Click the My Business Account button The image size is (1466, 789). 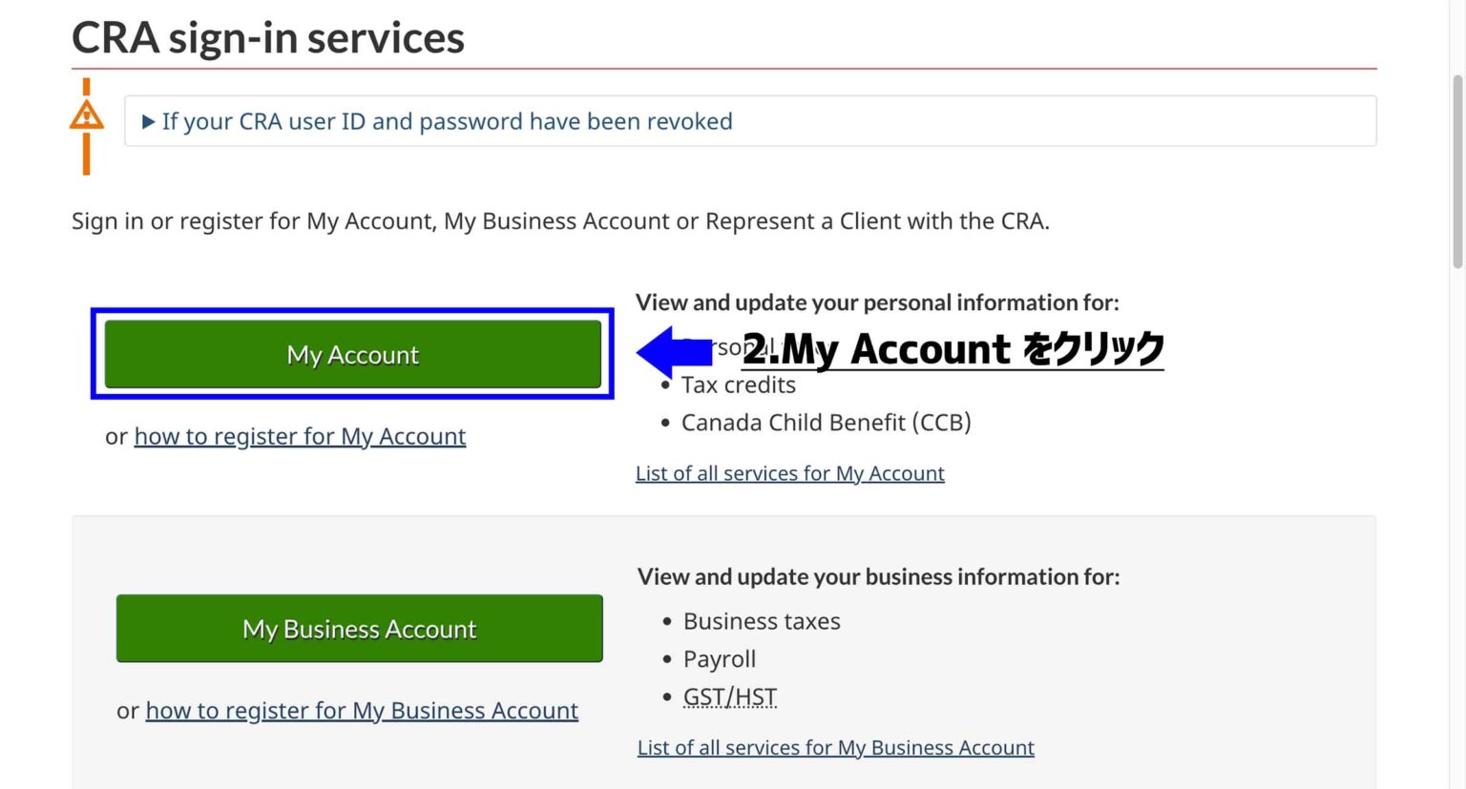pyautogui.click(x=359, y=628)
